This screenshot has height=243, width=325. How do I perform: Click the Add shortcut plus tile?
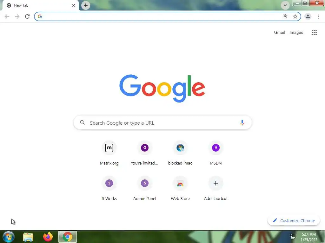(216, 188)
